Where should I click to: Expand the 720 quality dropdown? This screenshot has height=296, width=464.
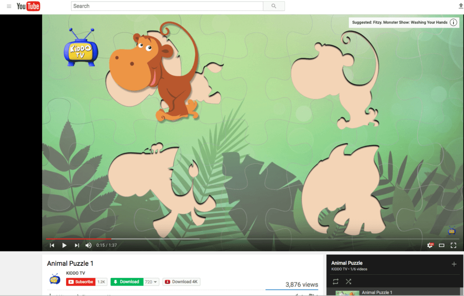pyautogui.click(x=151, y=282)
